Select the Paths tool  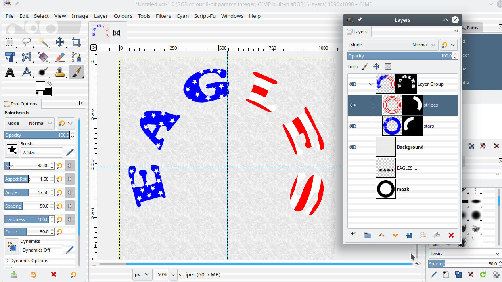77,57
